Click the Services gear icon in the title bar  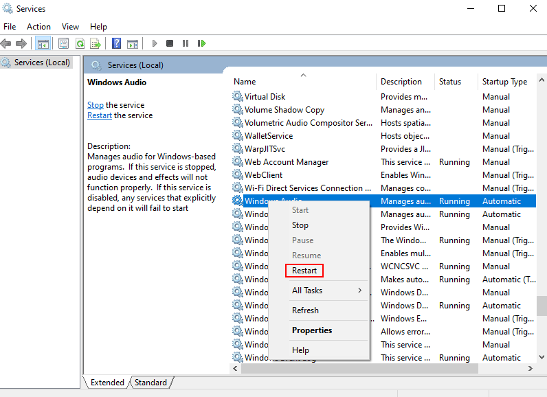tap(8, 8)
